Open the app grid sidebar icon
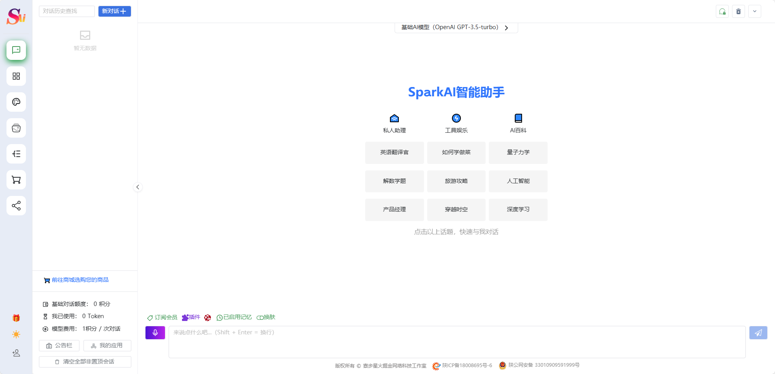This screenshot has height=374, width=775. (16, 76)
